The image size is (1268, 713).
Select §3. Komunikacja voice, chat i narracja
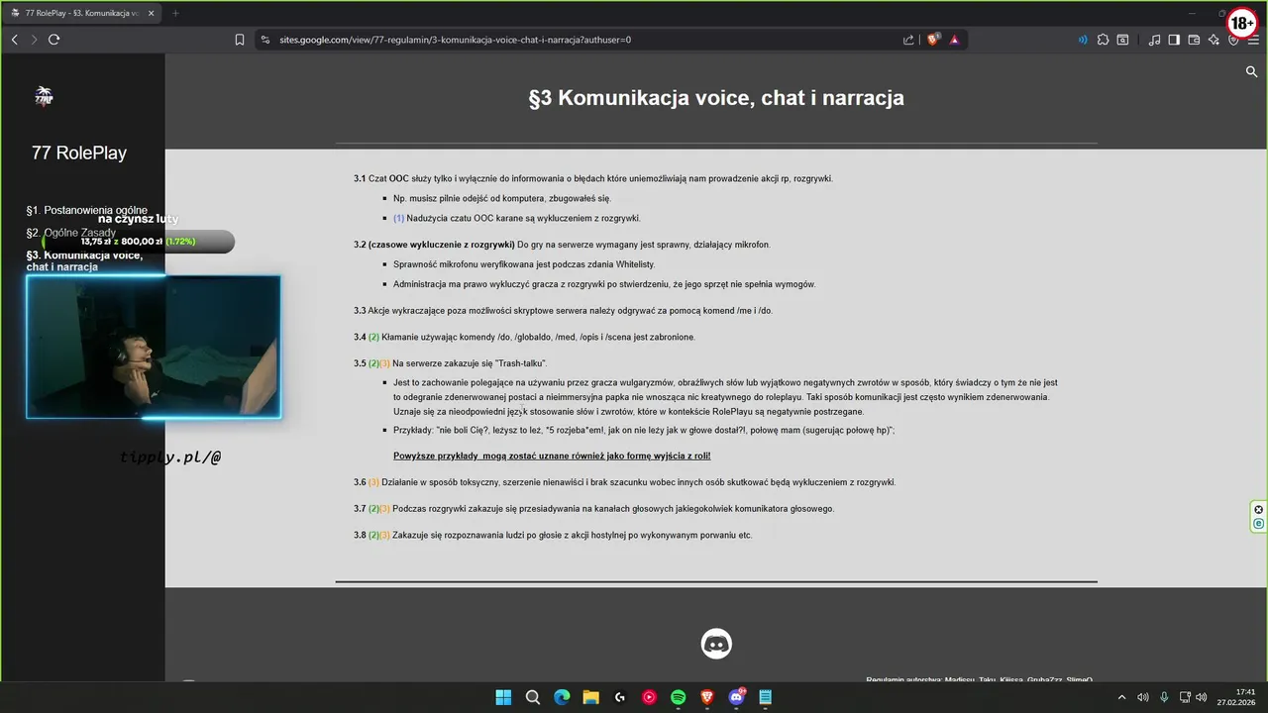pos(84,261)
